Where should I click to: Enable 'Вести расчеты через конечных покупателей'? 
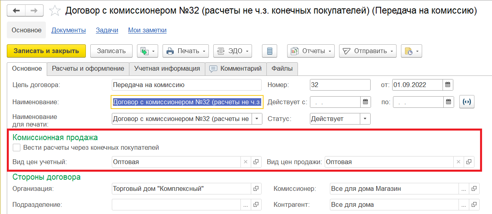pyautogui.click(x=16, y=148)
